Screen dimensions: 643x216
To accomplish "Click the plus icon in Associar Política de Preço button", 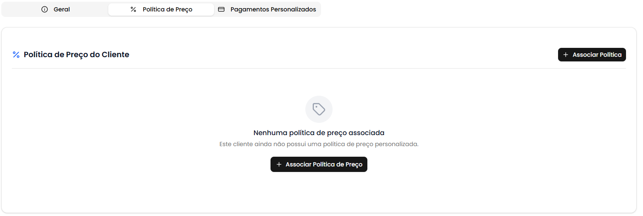I will coord(279,164).
